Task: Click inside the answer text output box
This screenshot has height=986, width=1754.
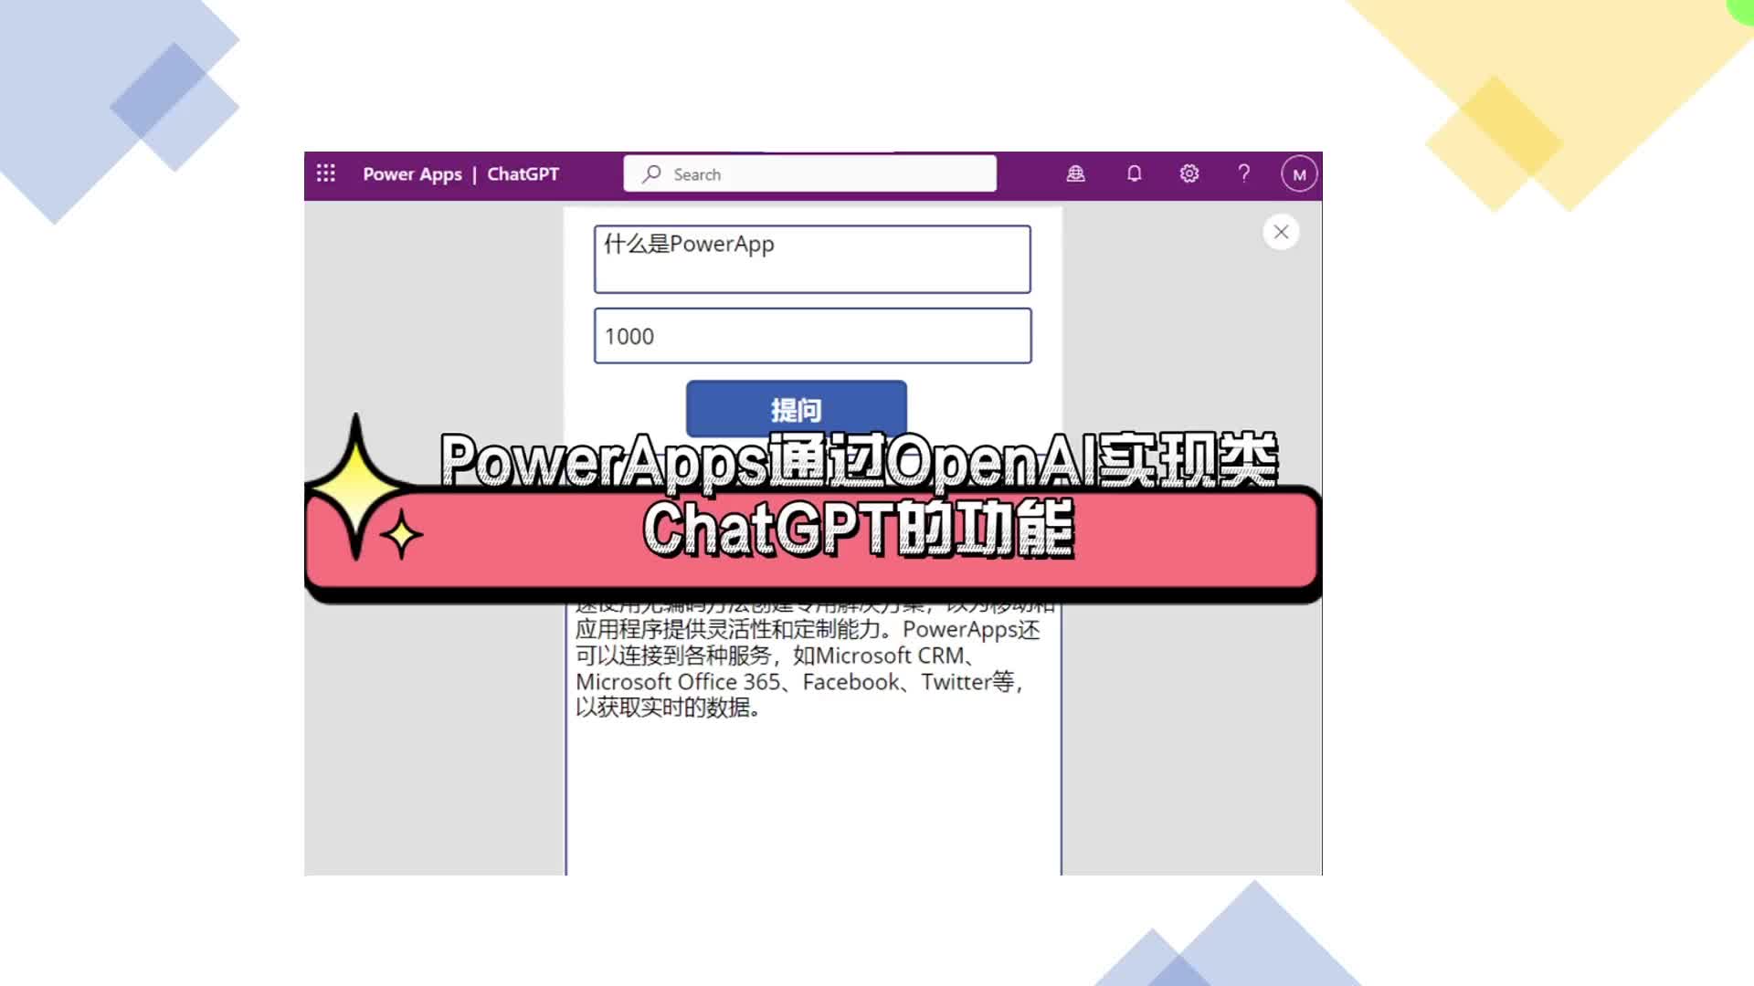Action: tap(813, 794)
